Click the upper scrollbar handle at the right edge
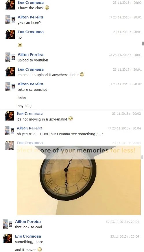 coord(143,44)
